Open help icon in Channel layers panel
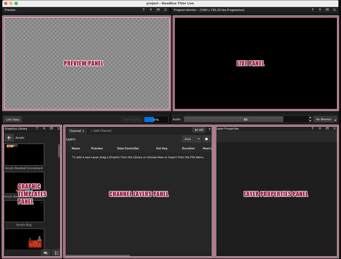 click(x=209, y=130)
